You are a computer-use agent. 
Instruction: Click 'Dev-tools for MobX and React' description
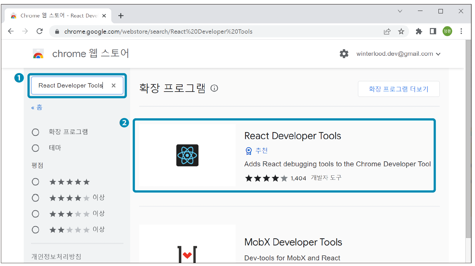(292, 258)
